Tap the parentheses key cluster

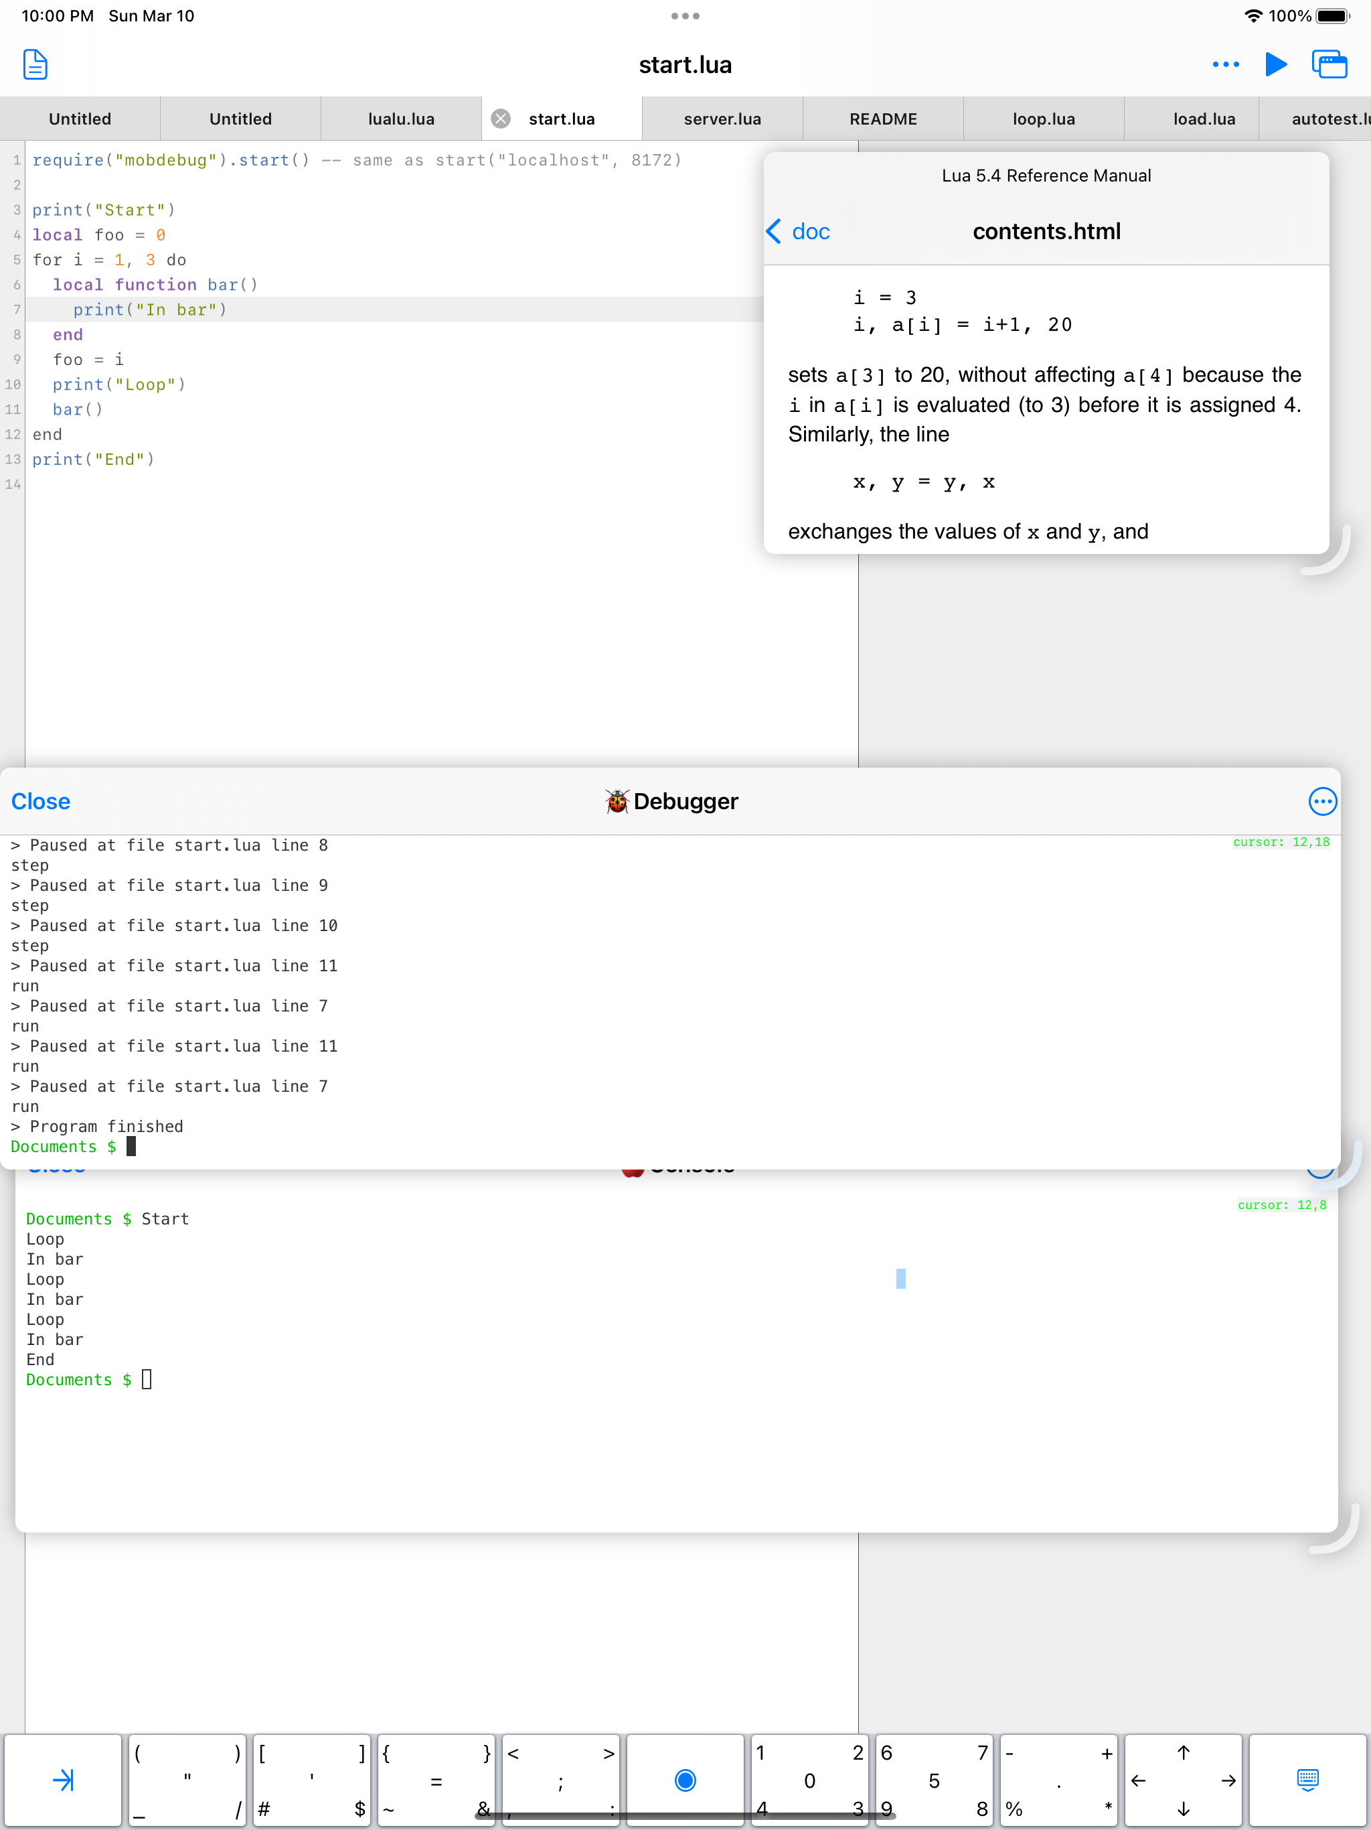point(187,1780)
